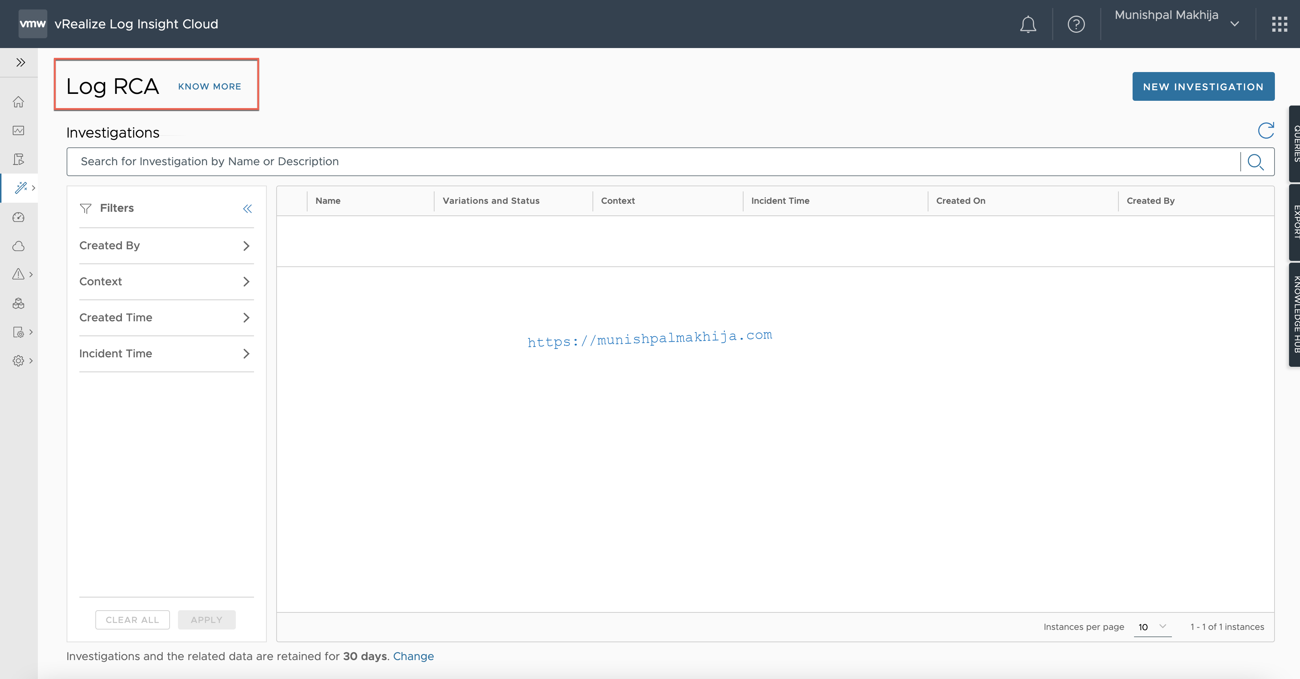Sort by the Name column header
Viewport: 1300px width, 679px height.
point(328,201)
